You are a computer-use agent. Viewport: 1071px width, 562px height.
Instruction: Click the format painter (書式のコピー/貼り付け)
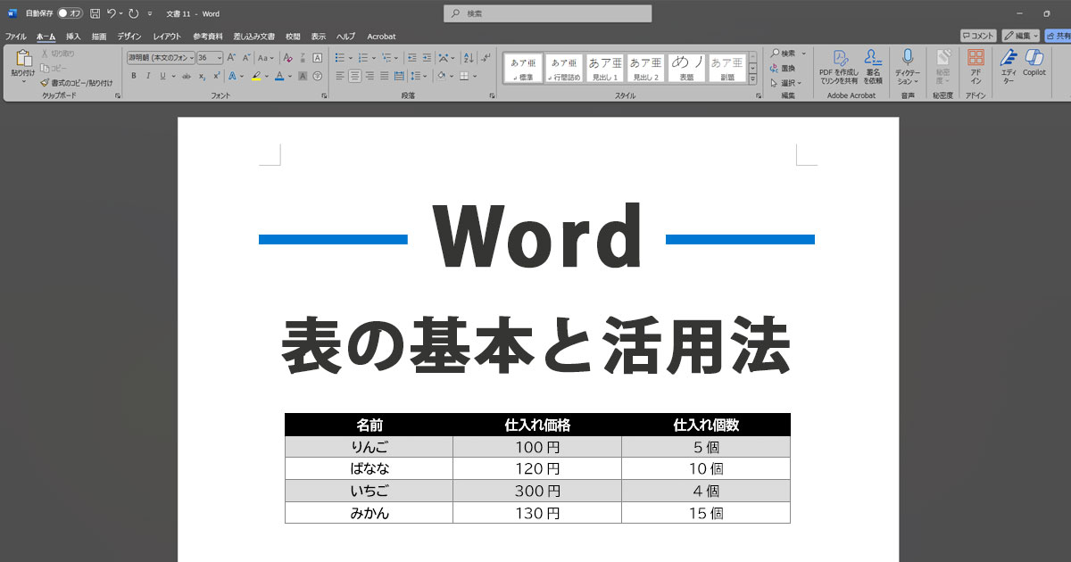77,82
